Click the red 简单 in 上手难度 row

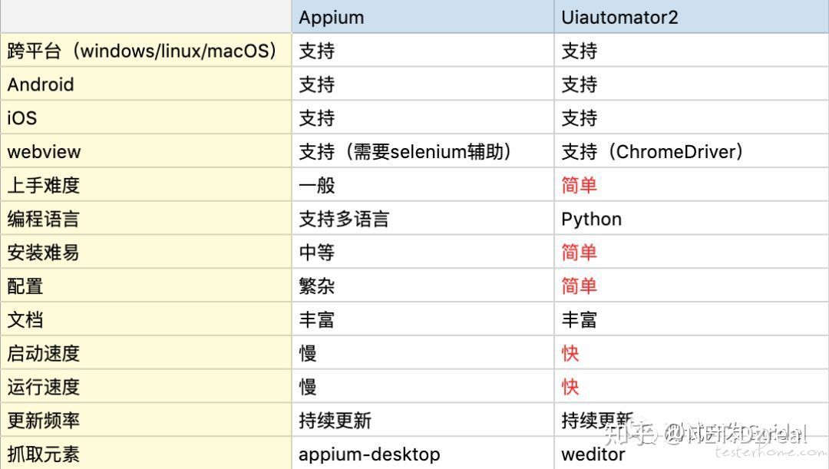(x=579, y=186)
